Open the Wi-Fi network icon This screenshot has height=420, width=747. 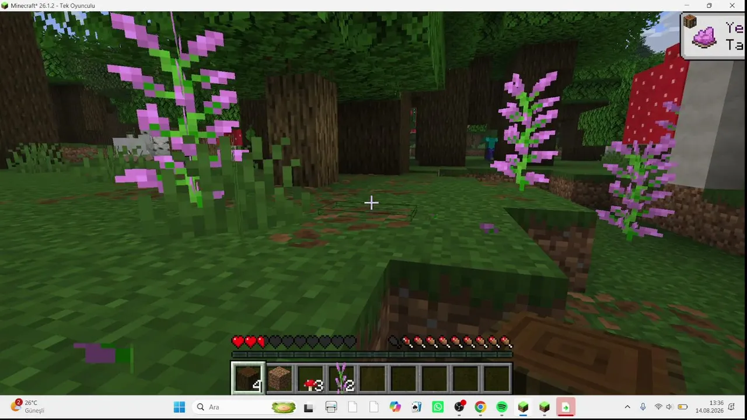click(658, 407)
